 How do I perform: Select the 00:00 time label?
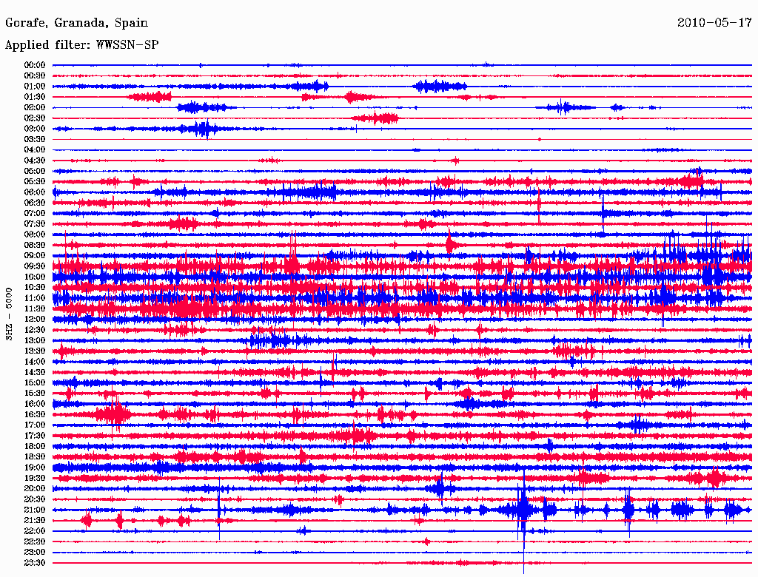pos(34,65)
